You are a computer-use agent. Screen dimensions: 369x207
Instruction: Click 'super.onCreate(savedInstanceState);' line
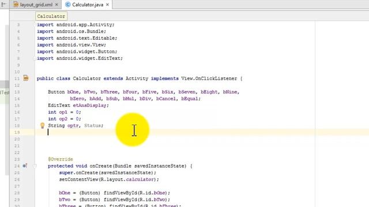108,172
